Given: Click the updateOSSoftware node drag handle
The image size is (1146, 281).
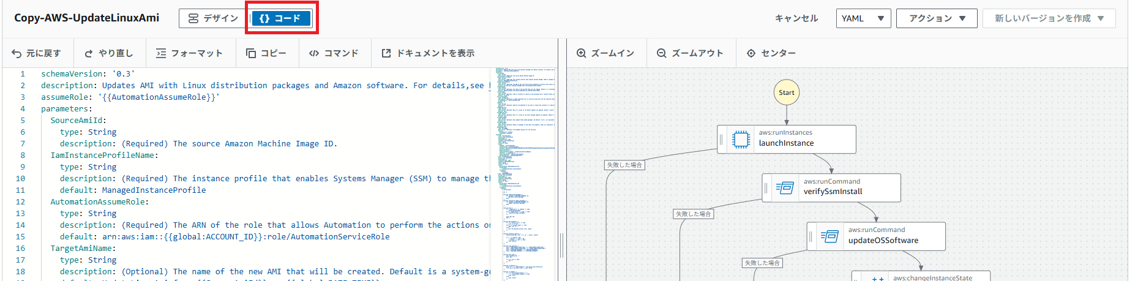Looking at the screenshot, I should point(811,236).
